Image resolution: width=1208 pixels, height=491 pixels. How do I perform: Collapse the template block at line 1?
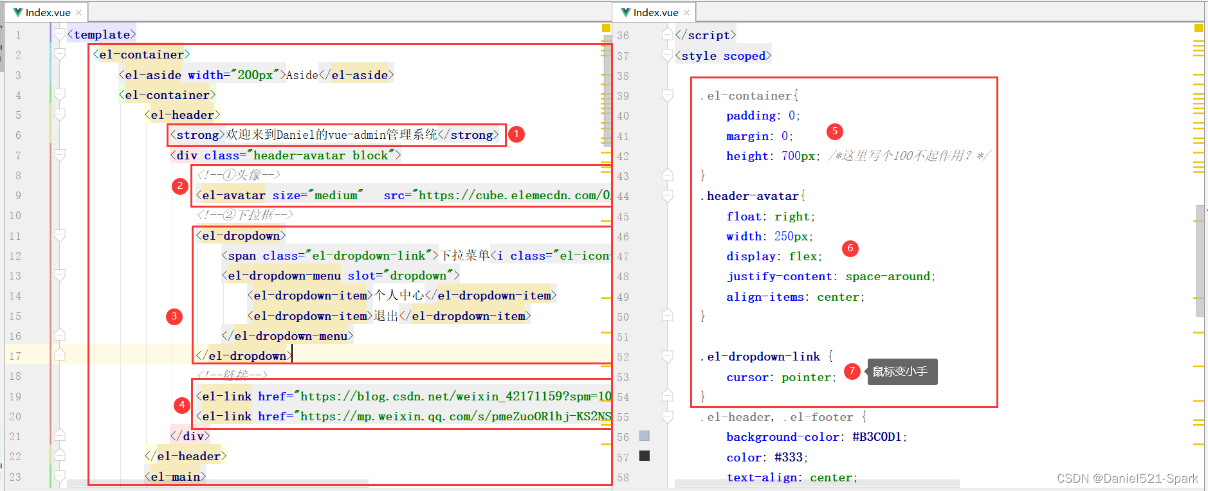(x=60, y=34)
